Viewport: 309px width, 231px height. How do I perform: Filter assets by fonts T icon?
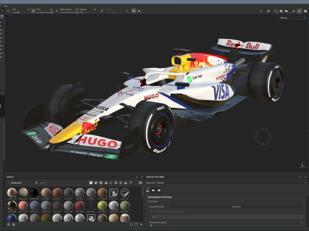pyautogui.click(x=131, y=183)
